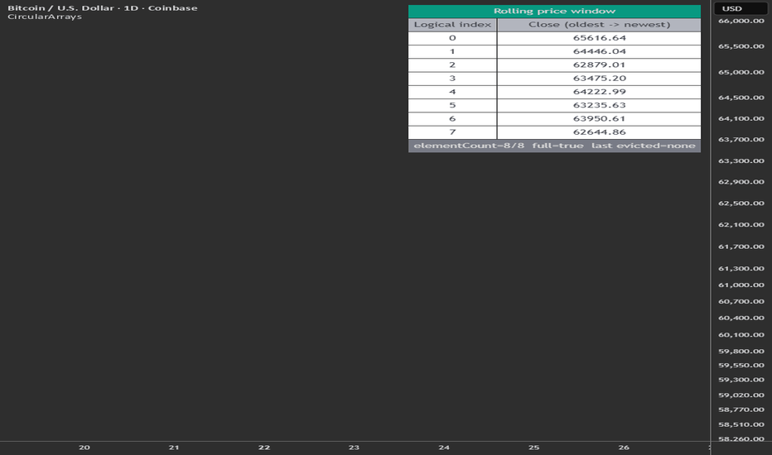772x455 pixels.
Task: Select the Logical index column header
Action: [452, 25]
